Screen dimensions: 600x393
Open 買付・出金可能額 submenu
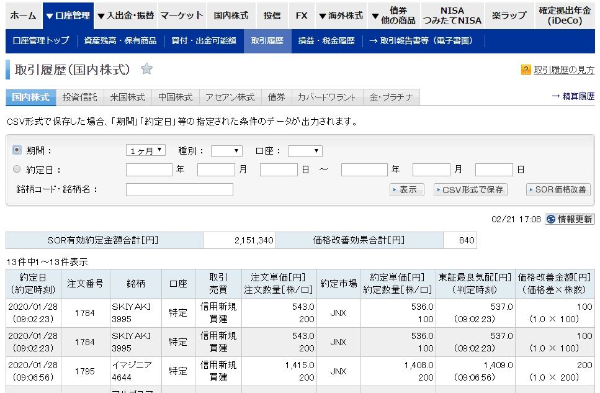tap(204, 40)
